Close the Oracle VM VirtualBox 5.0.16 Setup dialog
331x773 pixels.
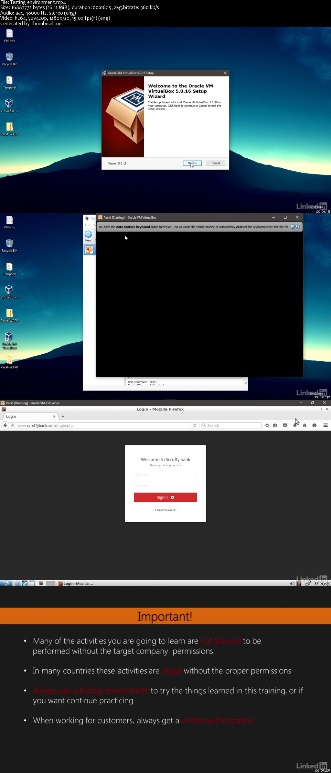(x=225, y=73)
